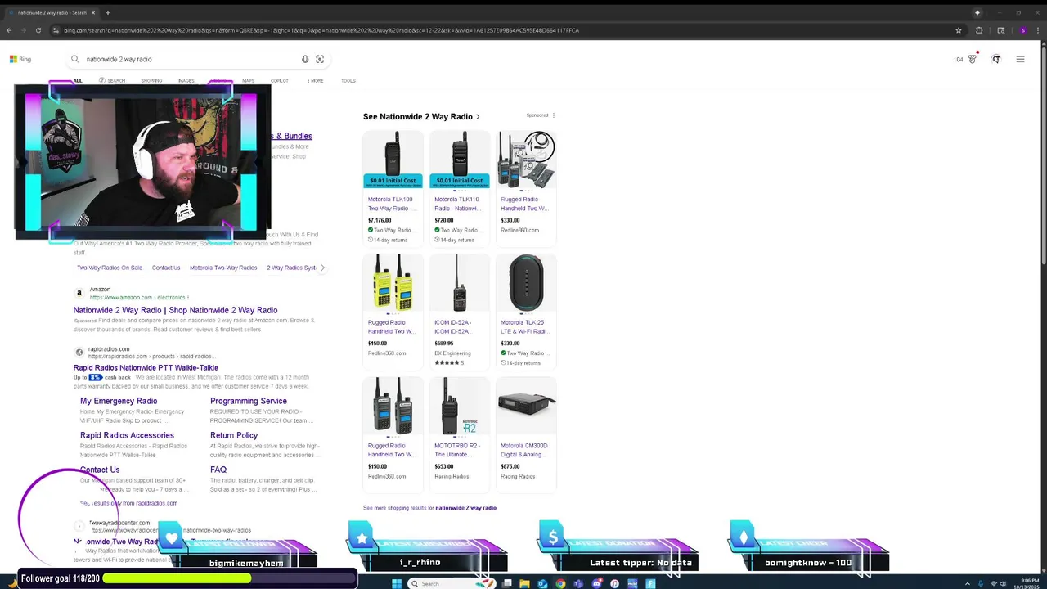See more shopping results link

pos(429,508)
